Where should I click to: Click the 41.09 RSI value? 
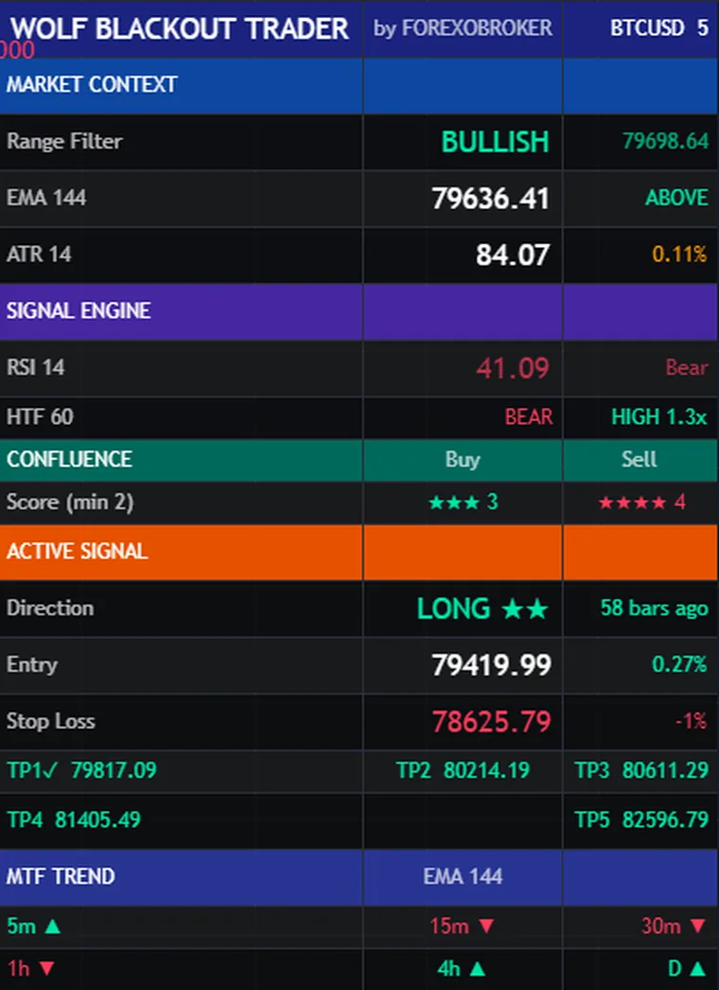tap(513, 368)
